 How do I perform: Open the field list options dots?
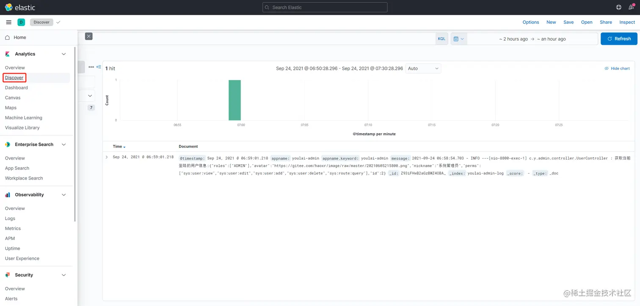coord(91,67)
